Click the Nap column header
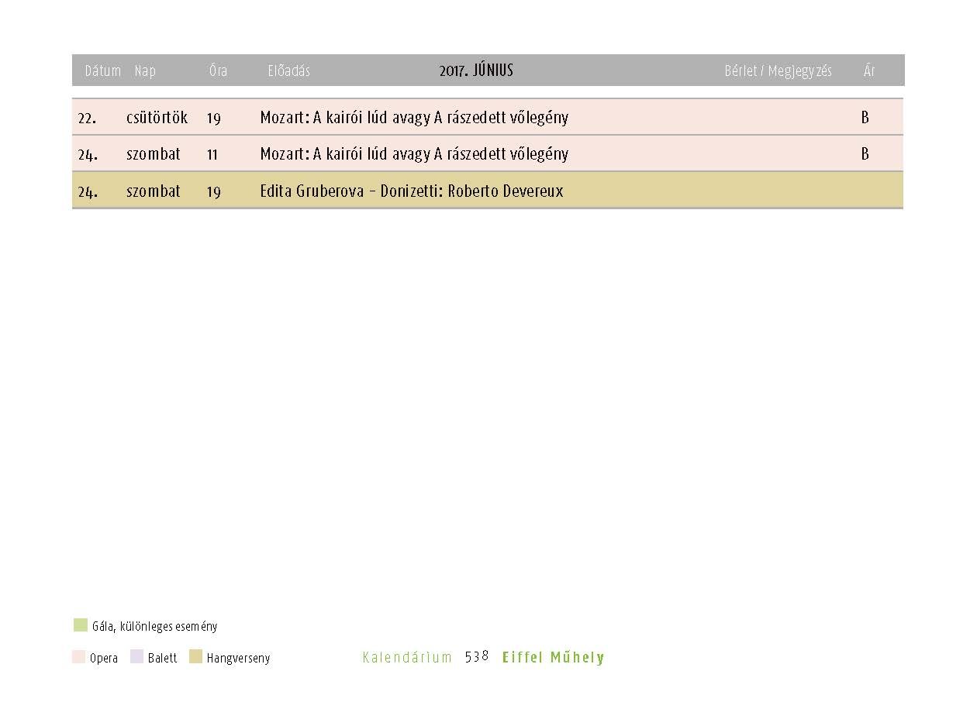This screenshot has width=977, height=702. (145, 71)
